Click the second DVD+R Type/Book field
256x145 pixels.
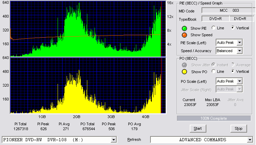pos(241,19)
